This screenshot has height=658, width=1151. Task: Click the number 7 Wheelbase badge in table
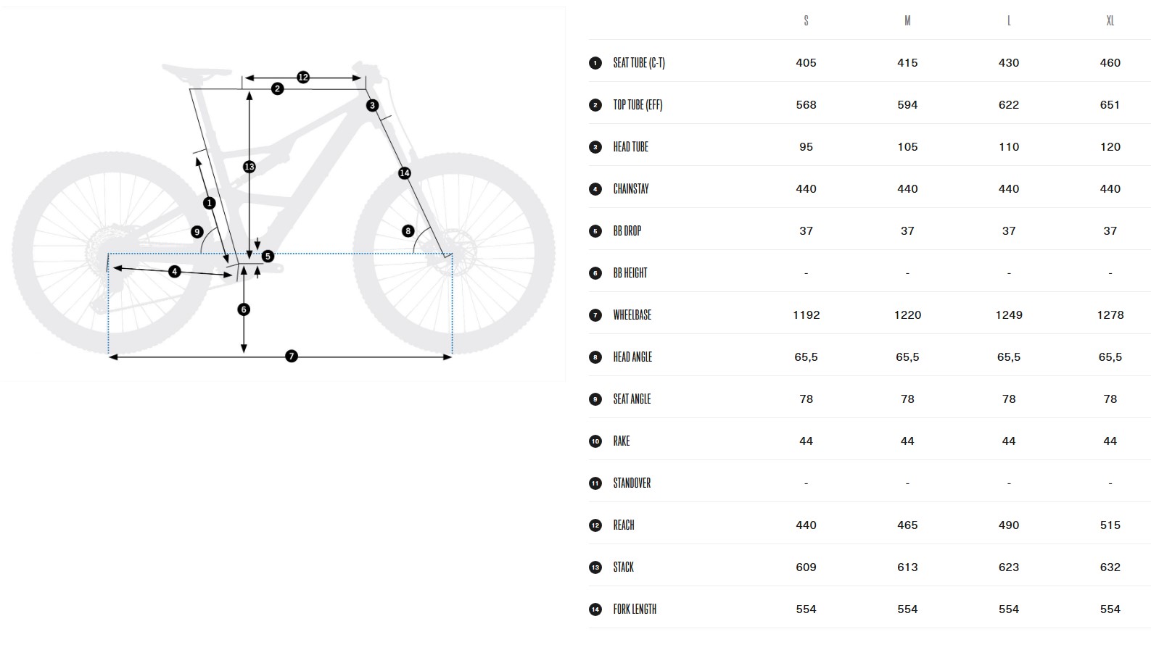tap(595, 315)
